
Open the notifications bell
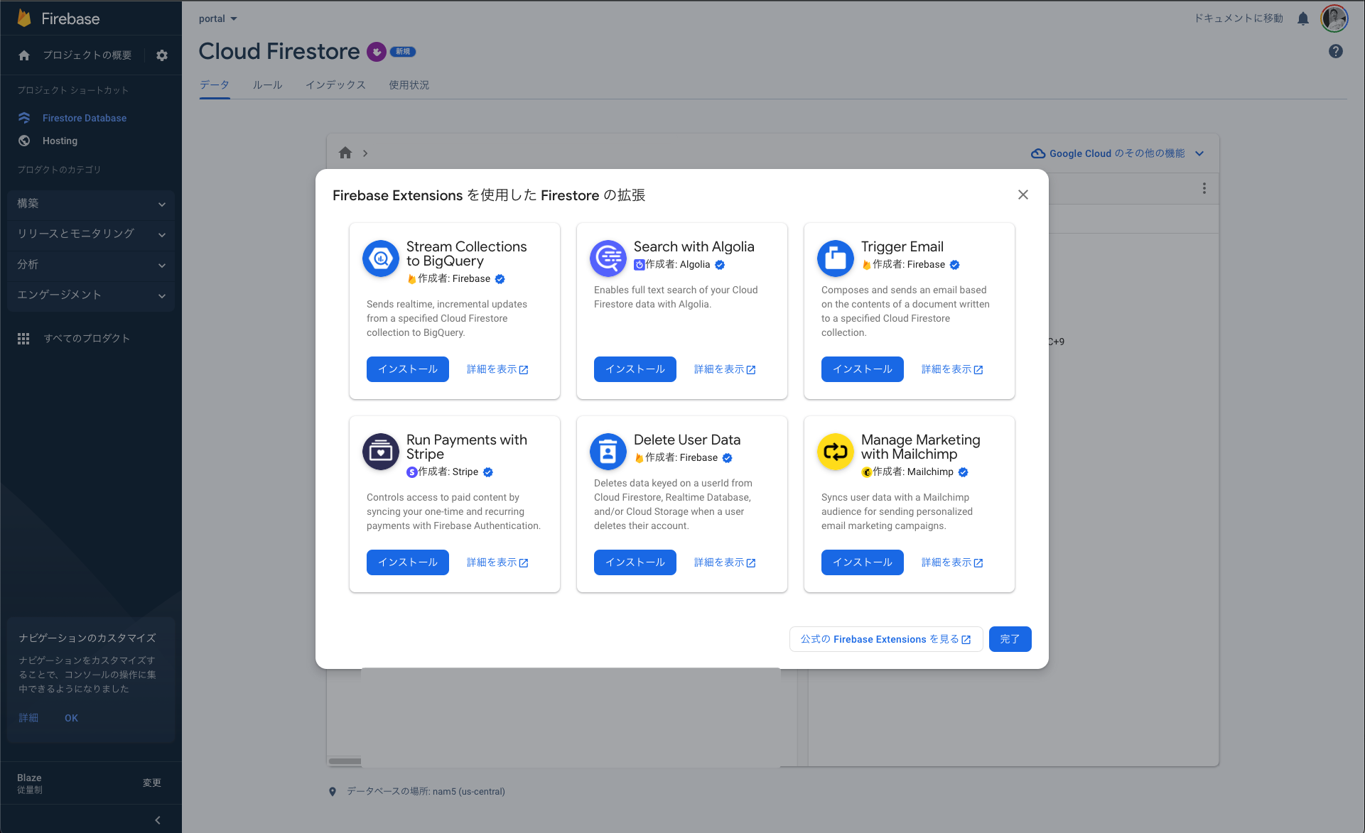pos(1303,18)
